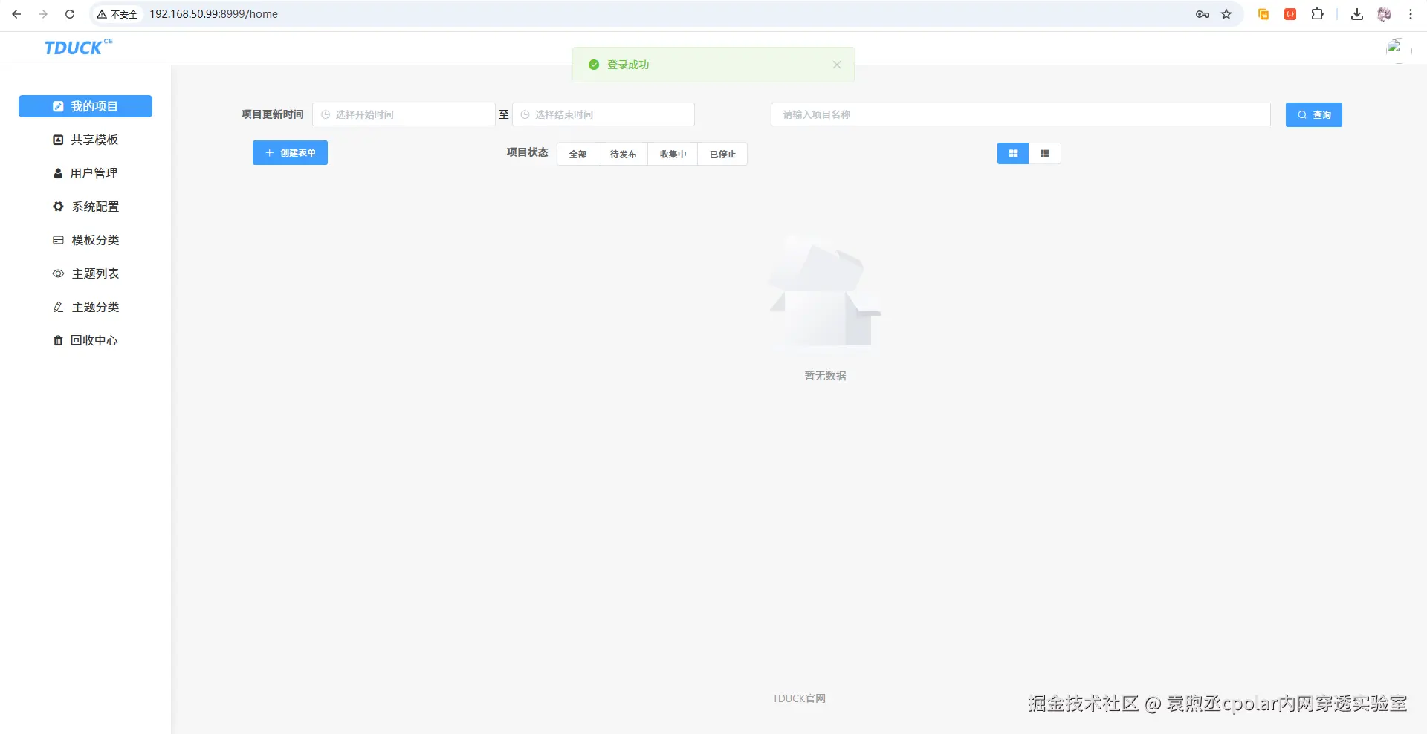Go back in browser history

tap(16, 14)
